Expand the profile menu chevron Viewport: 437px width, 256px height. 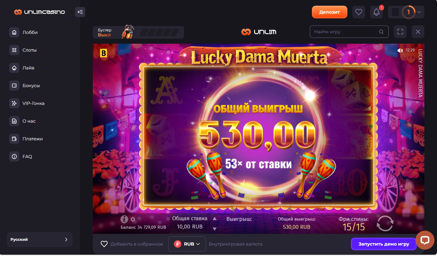click(x=419, y=12)
